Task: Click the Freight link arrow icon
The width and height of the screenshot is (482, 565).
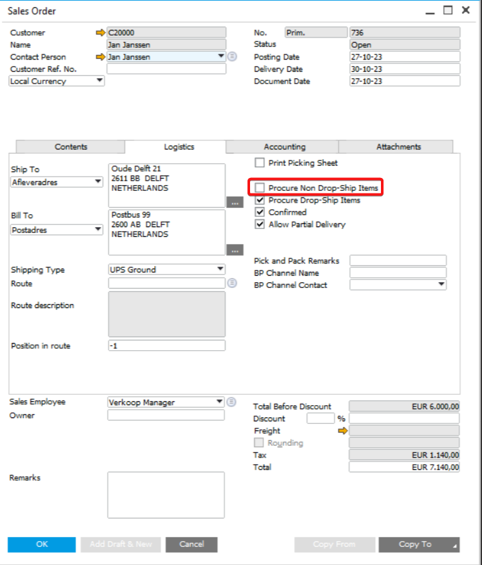Action: point(343,430)
